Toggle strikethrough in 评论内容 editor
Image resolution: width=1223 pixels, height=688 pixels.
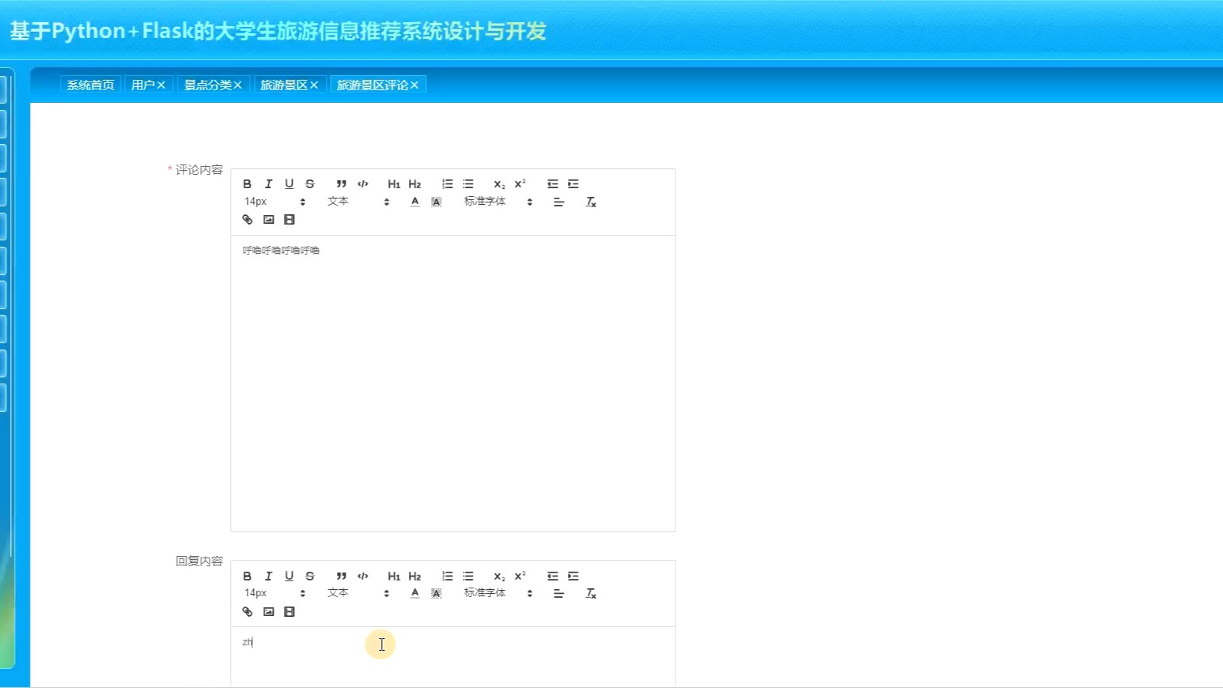pyautogui.click(x=310, y=184)
